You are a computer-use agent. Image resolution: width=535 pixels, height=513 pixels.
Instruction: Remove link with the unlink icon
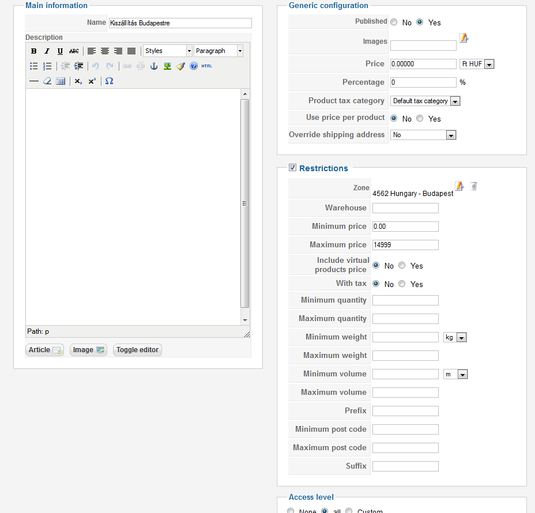(141, 66)
